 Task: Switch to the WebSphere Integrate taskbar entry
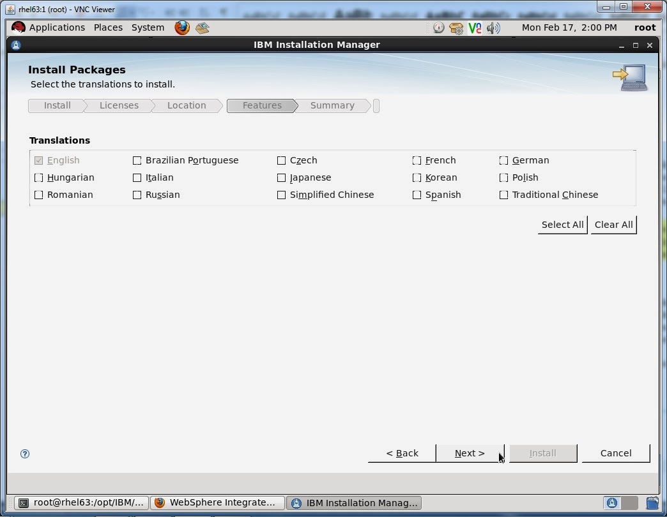tap(217, 503)
